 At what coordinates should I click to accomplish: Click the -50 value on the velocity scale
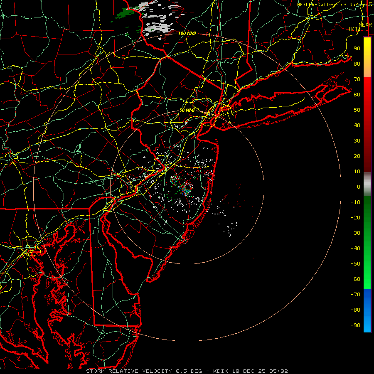[x=355, y=264]
